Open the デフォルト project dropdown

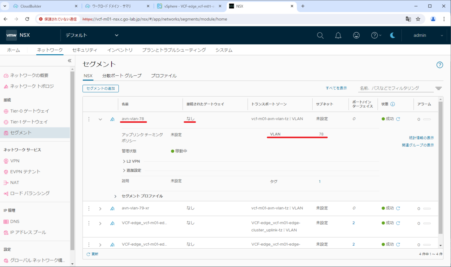(x=92, y=35)
